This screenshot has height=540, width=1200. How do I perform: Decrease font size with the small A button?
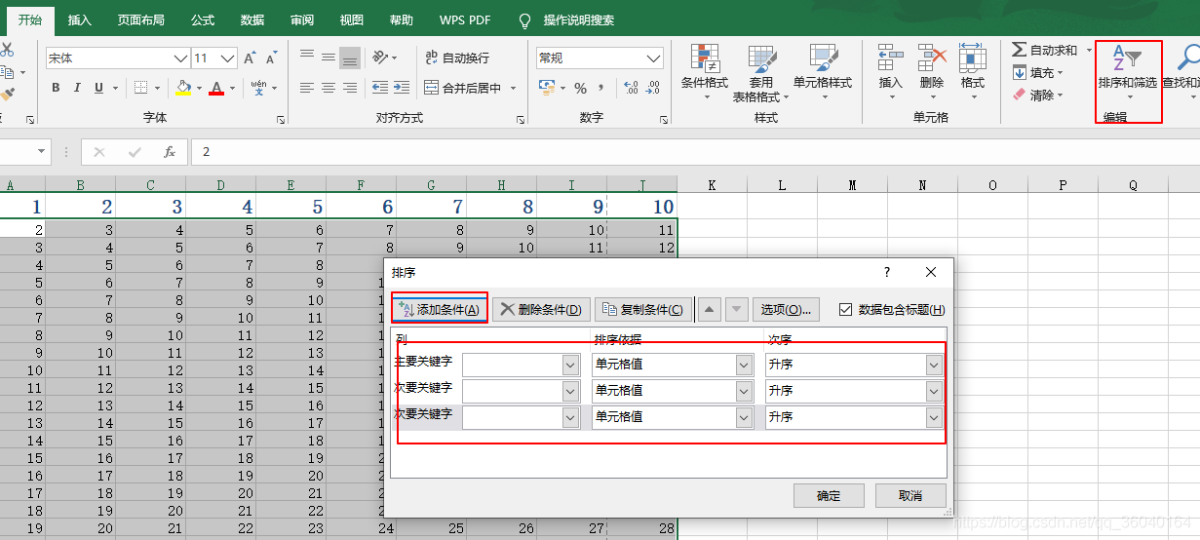tap(272, 58)
